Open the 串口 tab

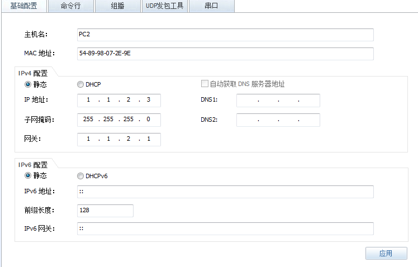[x=212, y=6]
